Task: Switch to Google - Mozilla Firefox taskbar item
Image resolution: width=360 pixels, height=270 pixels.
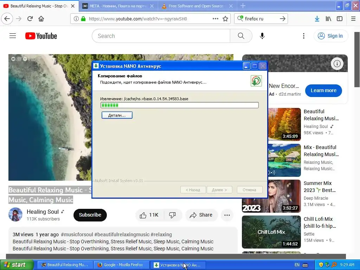Action: [121, 265]
